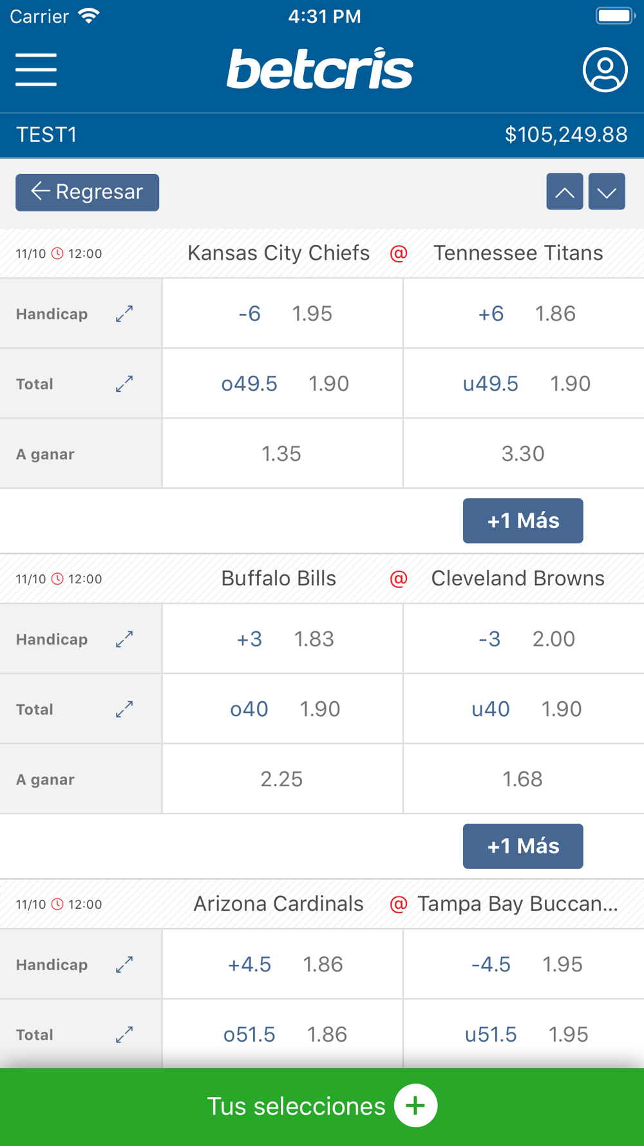The width and height of the screenshot is (644, 1146).
Task: Collapse all with the up chevron button
Action: (565, 191)
